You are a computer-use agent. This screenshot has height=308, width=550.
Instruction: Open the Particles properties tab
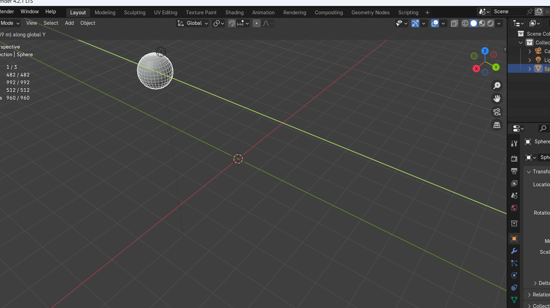click(x=514, y=263)
